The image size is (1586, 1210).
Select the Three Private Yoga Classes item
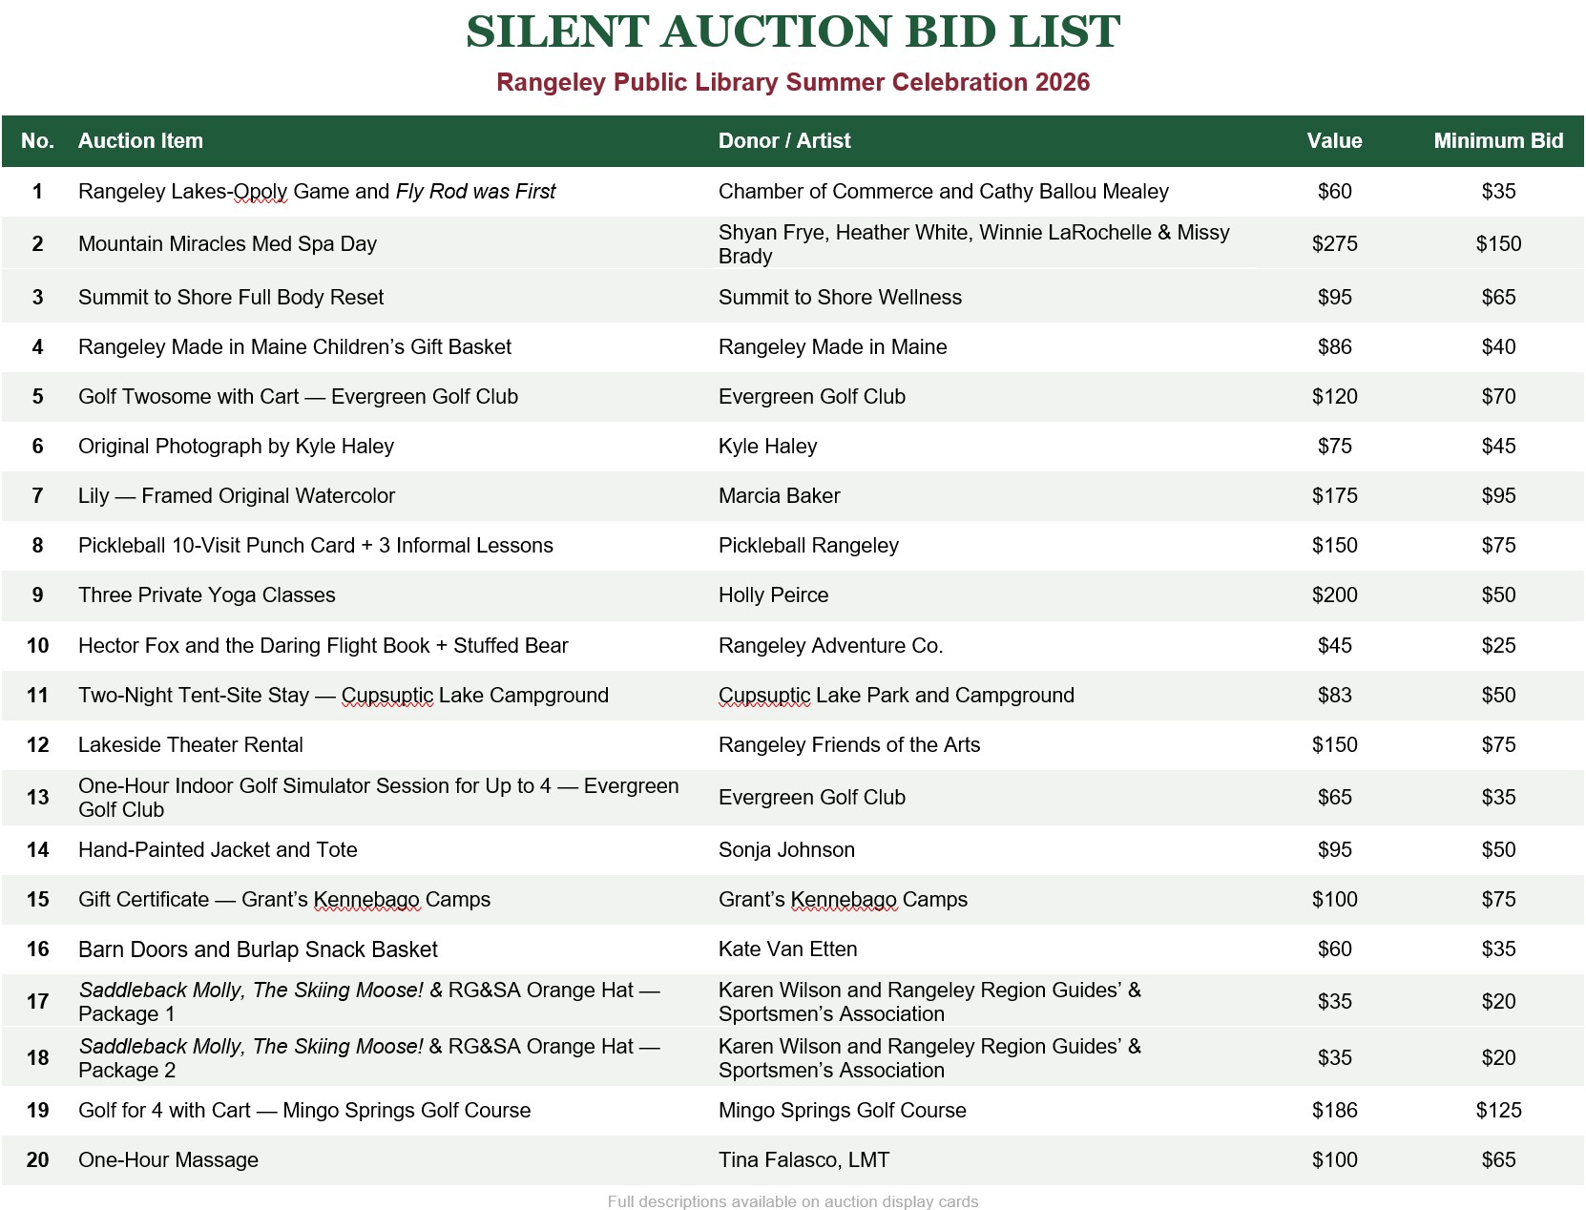pyautogui.click(x=207, y=595)
